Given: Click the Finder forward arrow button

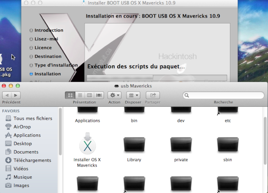Looking at the screenshot, I should pyautogui.click(x=16, y=95).
